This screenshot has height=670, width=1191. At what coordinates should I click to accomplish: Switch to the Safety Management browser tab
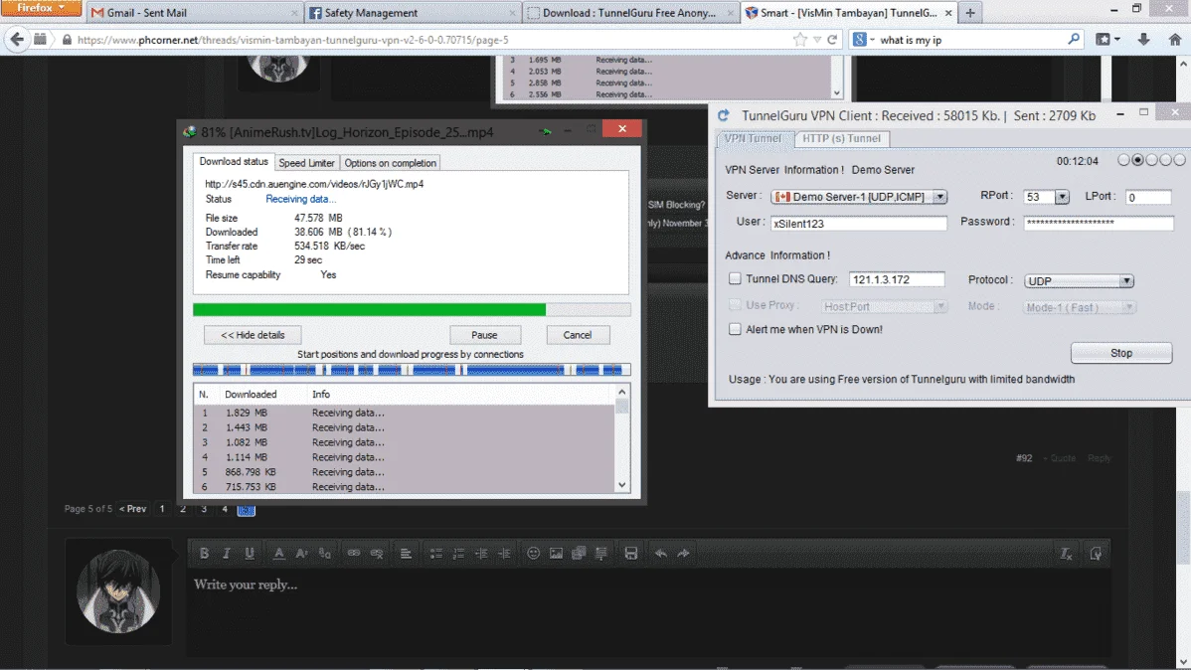(411, 12)
